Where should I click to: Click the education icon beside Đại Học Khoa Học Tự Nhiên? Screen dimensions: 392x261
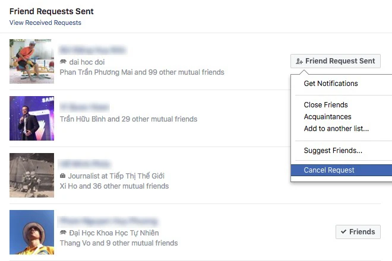pos(64,233)
